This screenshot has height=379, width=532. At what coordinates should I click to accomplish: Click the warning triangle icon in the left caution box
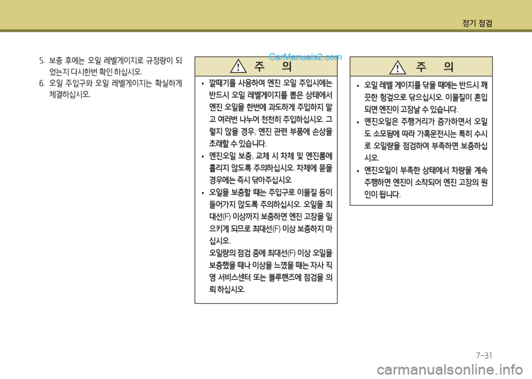(238, 66)
